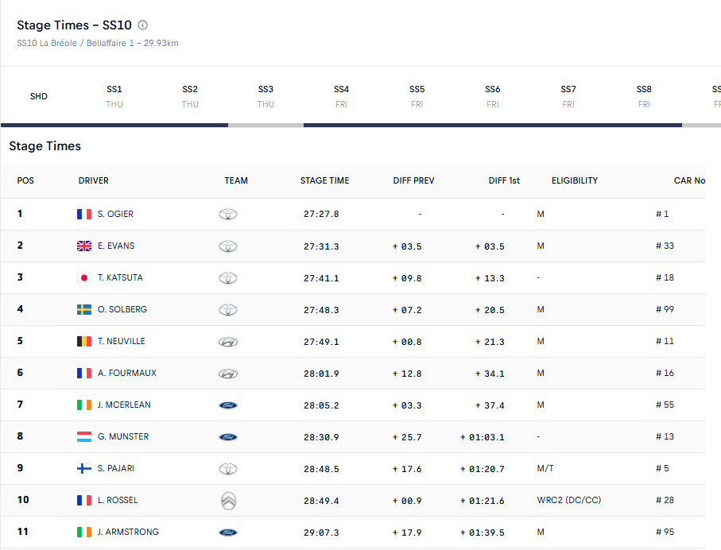Go to the SS8 Friday stage tab

pyautogui.click(x=644, y=96)
